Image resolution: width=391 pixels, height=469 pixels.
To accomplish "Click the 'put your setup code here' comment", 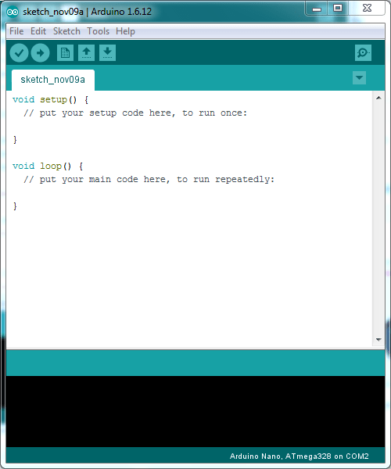I will tap(135, 113).
